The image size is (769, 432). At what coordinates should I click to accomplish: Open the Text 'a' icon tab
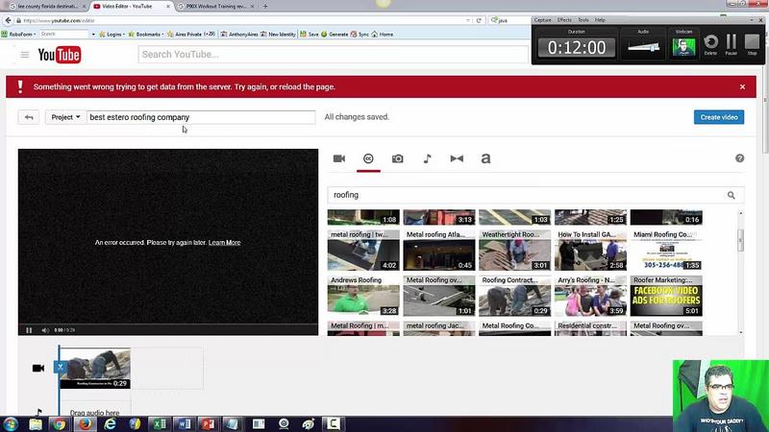(485, 158)
